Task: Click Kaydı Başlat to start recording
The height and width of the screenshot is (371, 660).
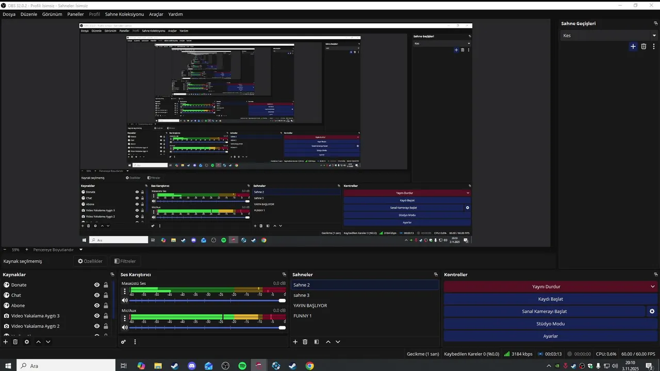Action: (x=550, y=299)
